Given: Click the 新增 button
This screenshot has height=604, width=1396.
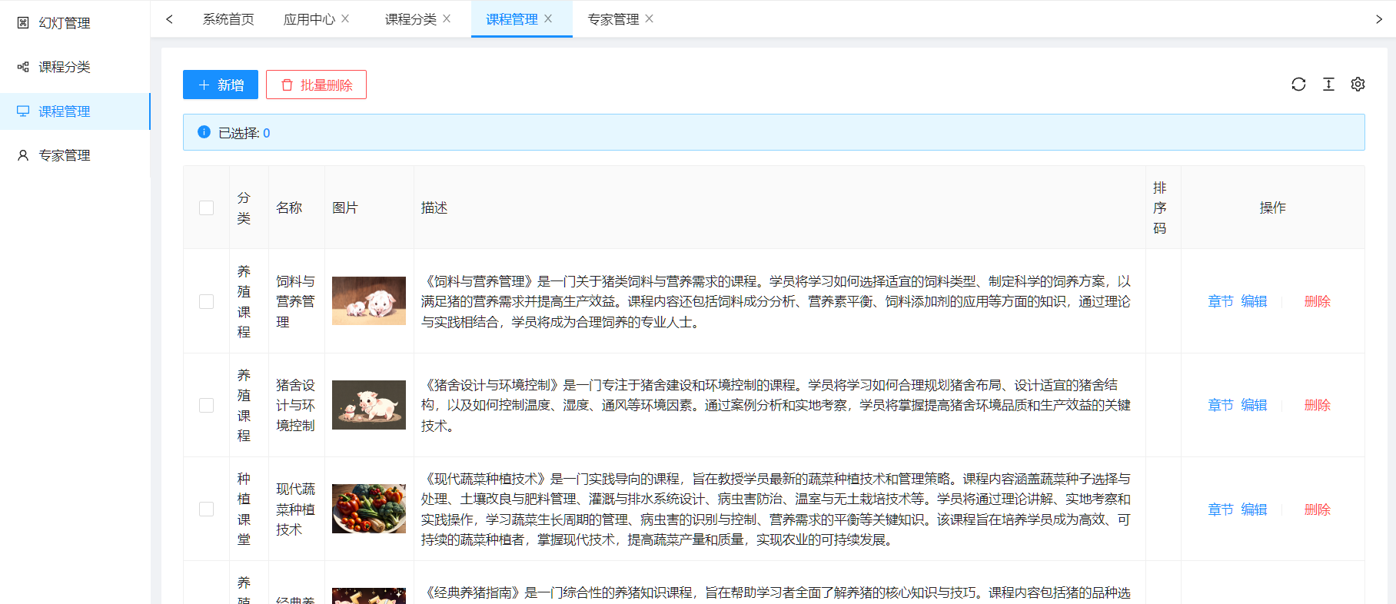Looking at the screenshot, I should click(221, 85).
